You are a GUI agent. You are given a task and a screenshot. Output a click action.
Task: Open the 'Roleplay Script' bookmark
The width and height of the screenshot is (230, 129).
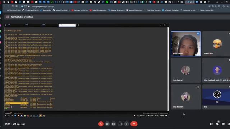[116, 10]
